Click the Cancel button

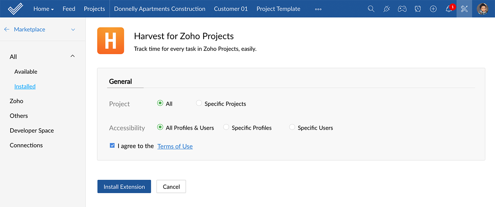171,187
